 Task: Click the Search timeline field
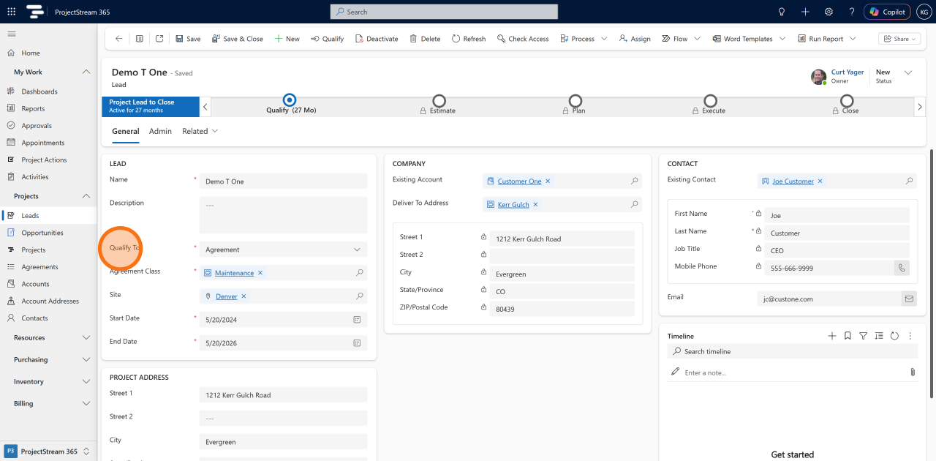click(x=792, y=351)
